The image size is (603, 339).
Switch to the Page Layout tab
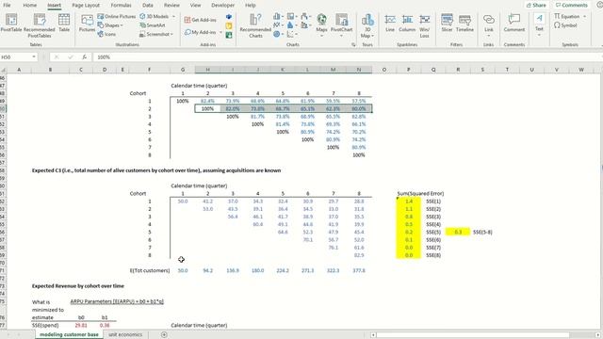click(x=86, y=6)
